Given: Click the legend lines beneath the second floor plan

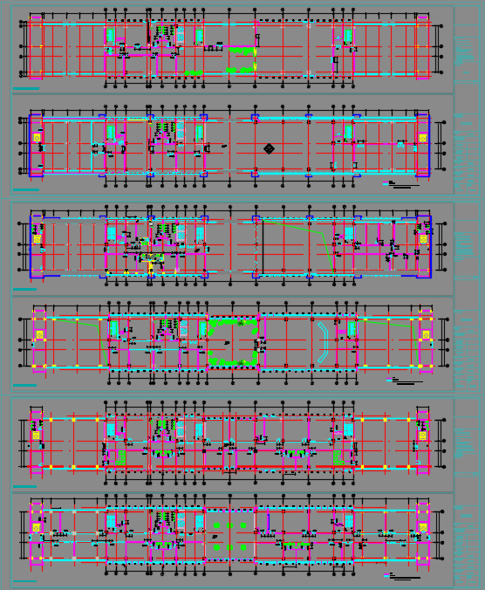Looking at the screenshot, I should [401, 184].
